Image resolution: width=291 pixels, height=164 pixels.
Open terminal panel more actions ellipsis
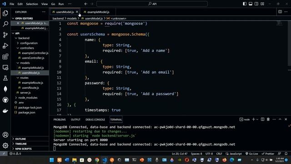(x=274, y=119)
